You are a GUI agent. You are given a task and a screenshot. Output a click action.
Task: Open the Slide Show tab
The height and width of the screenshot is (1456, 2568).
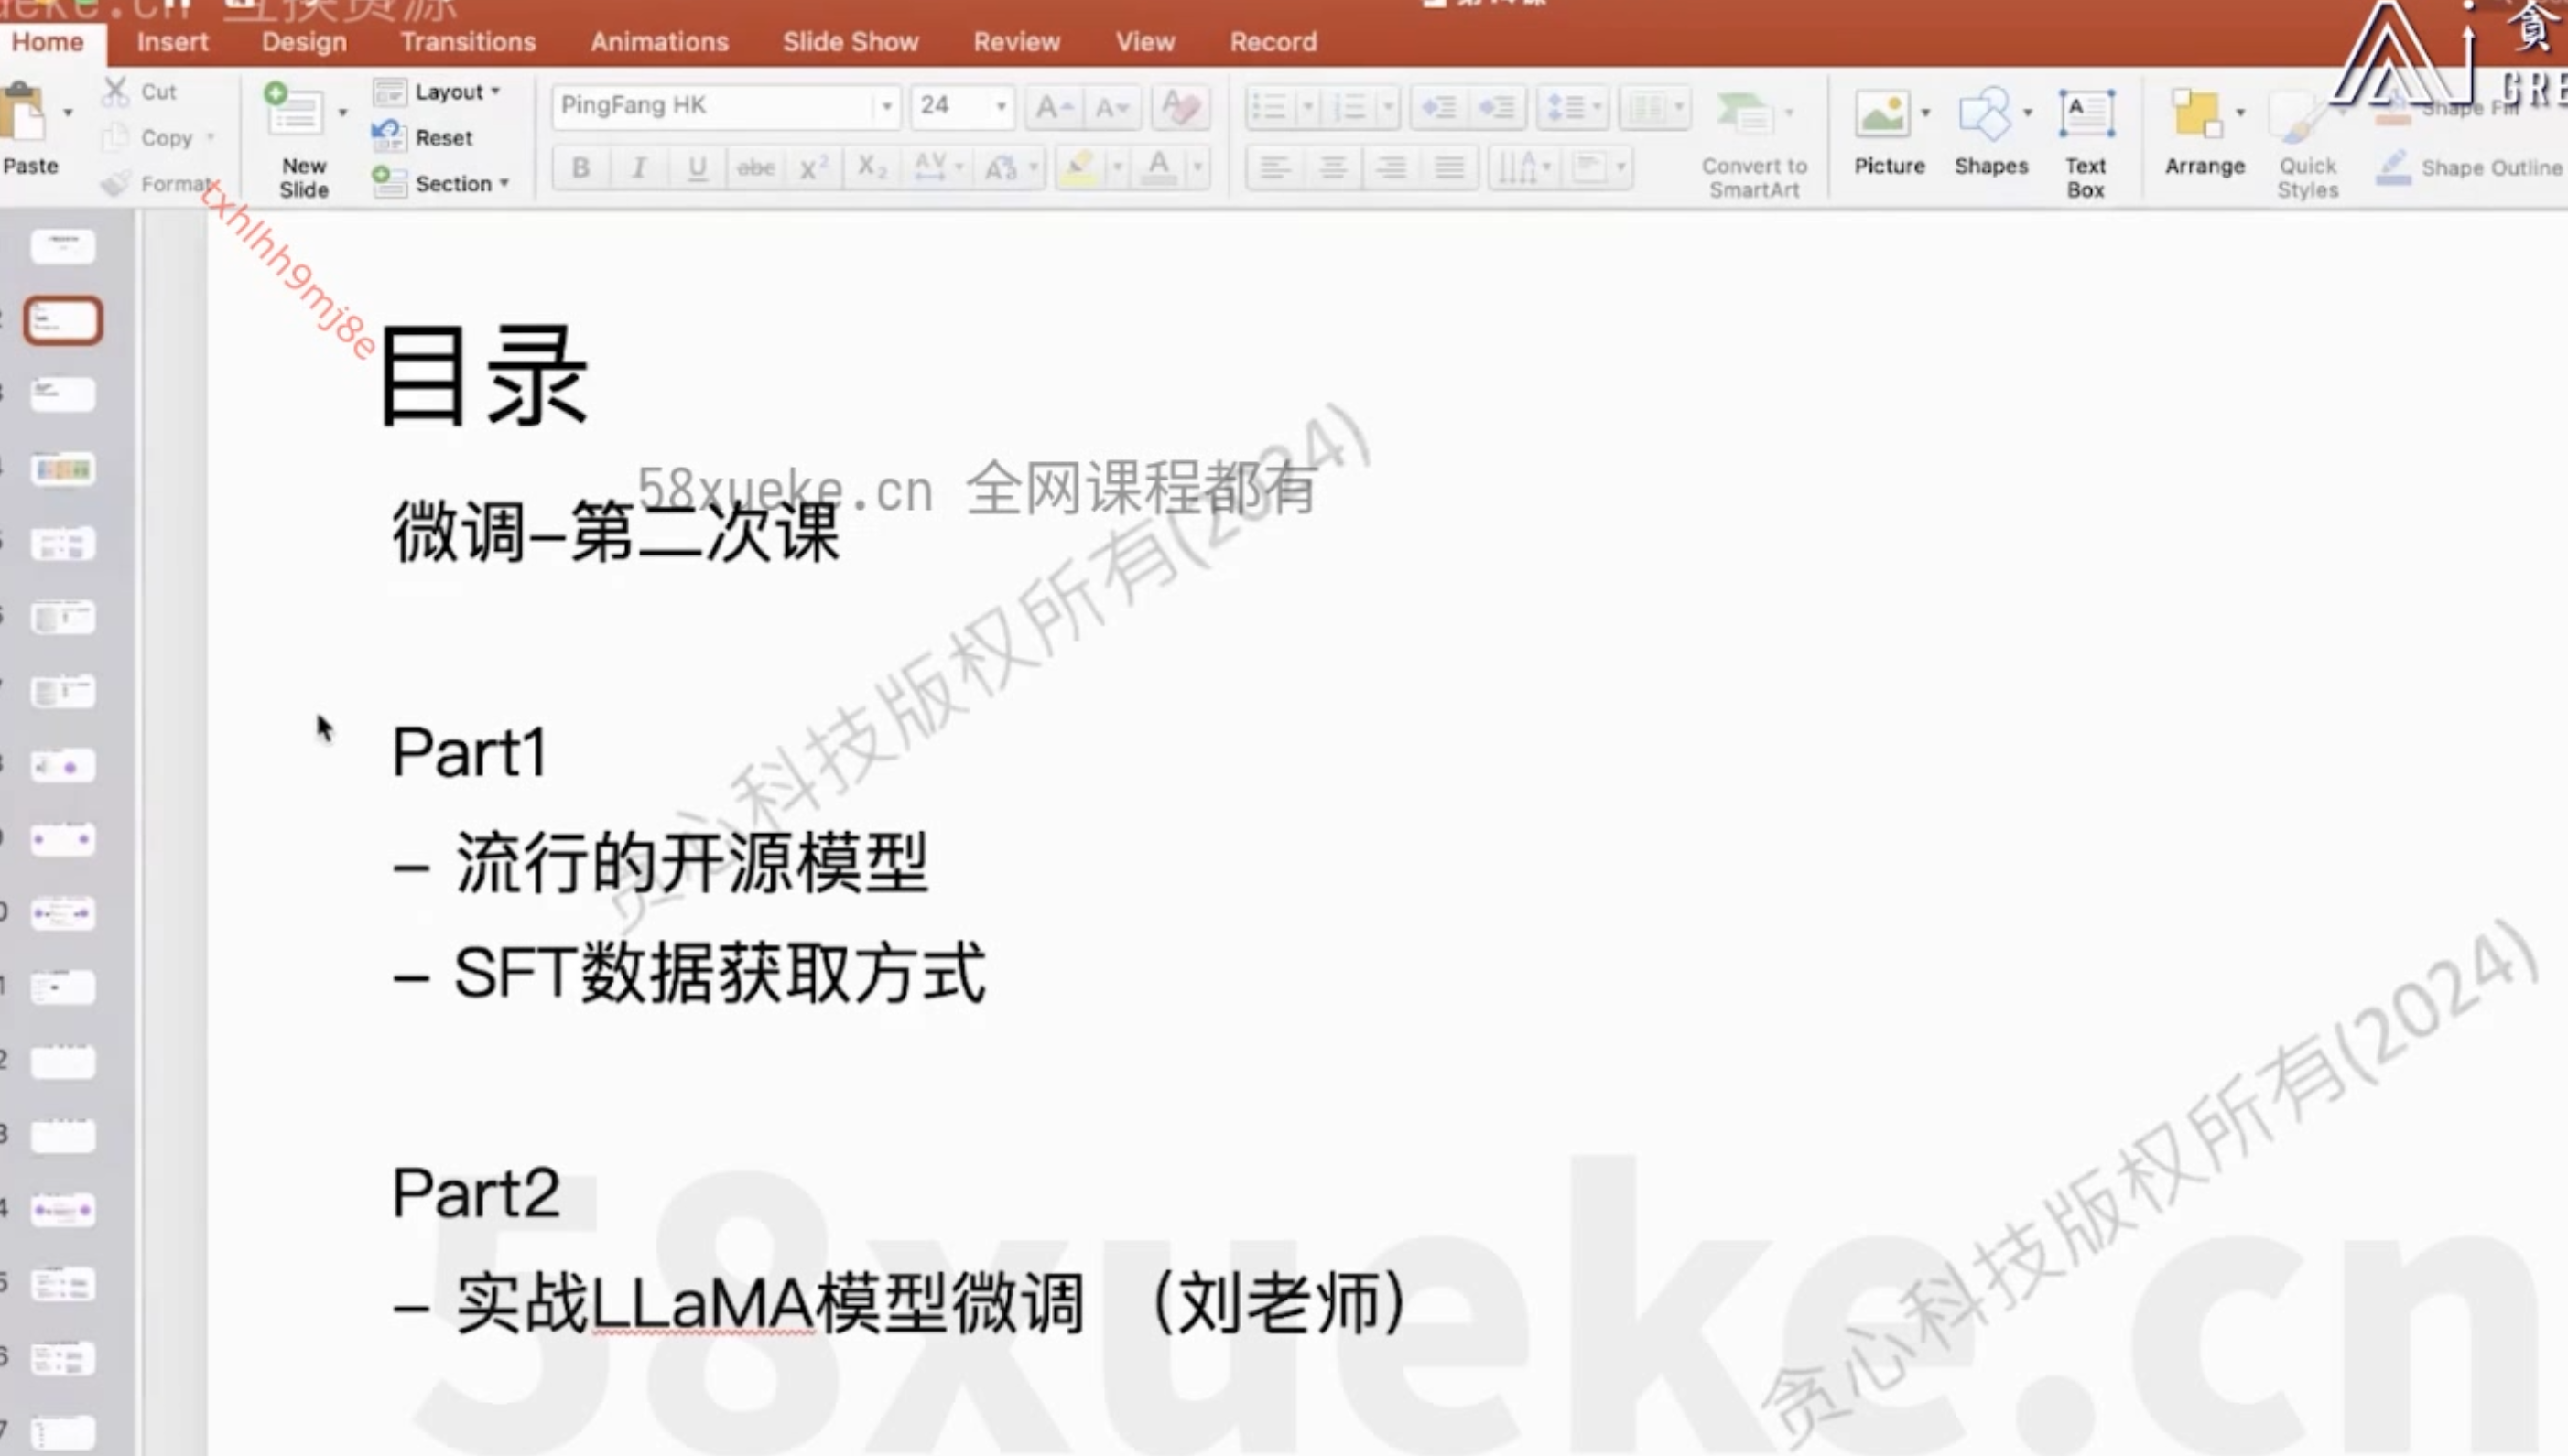[851, 42]
